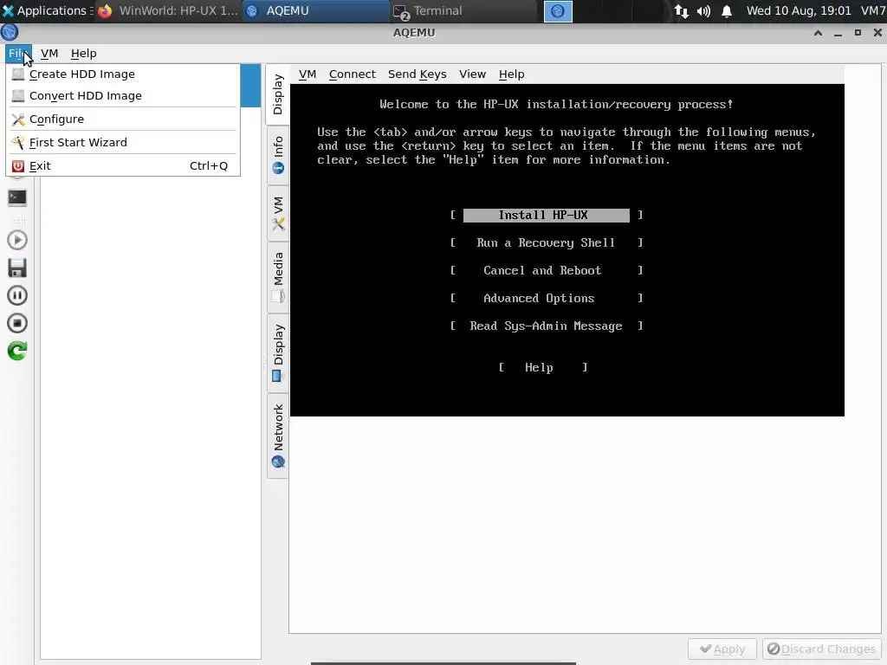Click the volume speaker tray icon

[x=703, y=10]
